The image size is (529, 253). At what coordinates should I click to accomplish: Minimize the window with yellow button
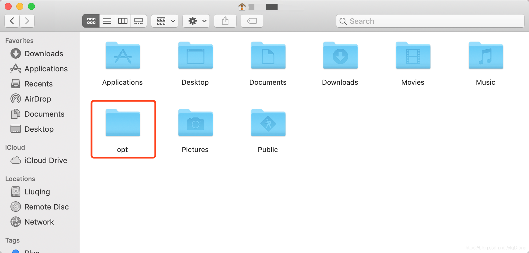coord(20,6)
